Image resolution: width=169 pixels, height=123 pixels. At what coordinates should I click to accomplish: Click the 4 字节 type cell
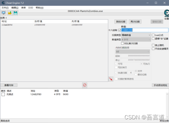57,94
